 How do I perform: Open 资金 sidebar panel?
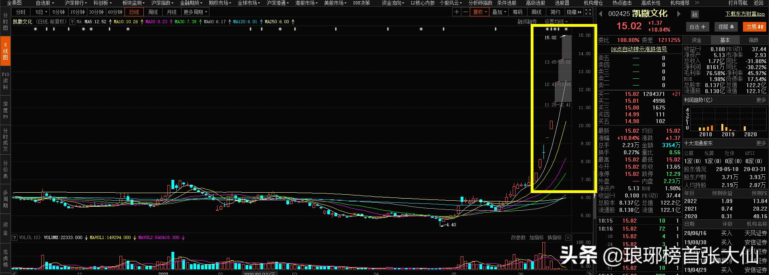coord(5,228)
